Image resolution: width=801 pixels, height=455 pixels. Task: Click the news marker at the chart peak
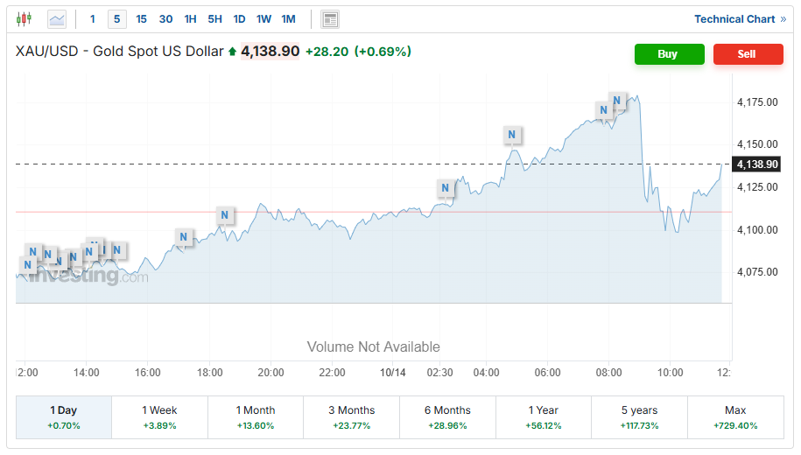(x=617, y=101)
